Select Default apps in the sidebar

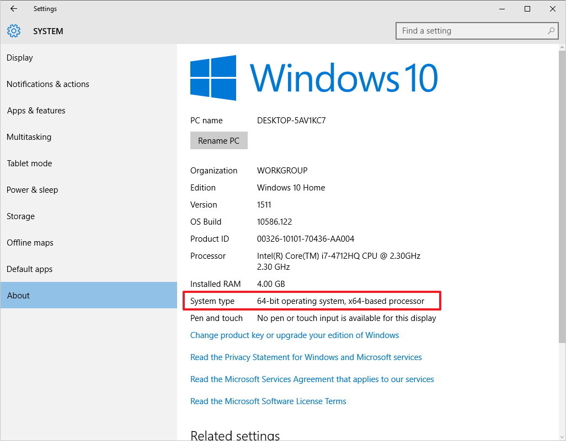(29, 269)
